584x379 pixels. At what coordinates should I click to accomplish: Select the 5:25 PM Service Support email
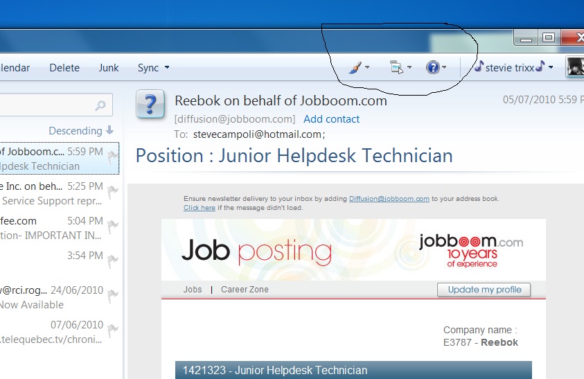60,193
